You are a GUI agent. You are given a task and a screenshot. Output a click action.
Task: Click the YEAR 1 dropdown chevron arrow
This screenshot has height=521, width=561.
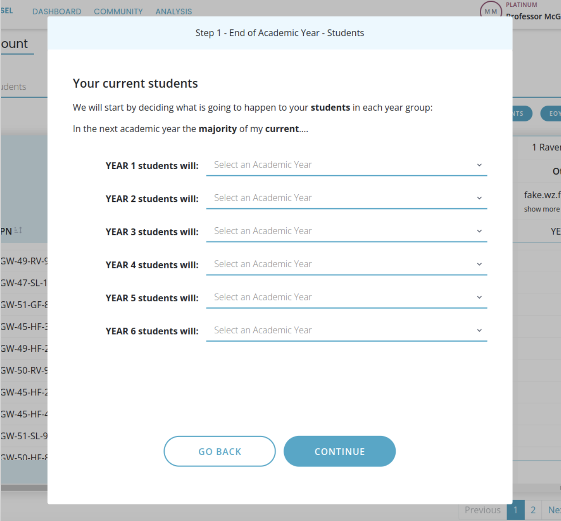[479, 165]
